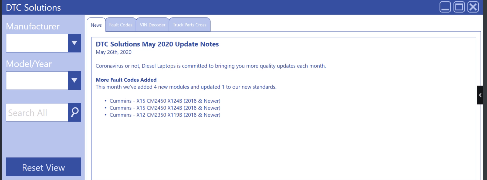487x180 pixels.
Task: Open the Fault Codes tab
Action: 121,25
